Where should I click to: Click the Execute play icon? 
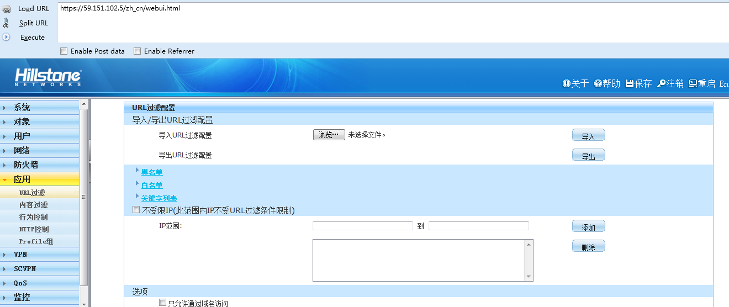tap(7, 37)
